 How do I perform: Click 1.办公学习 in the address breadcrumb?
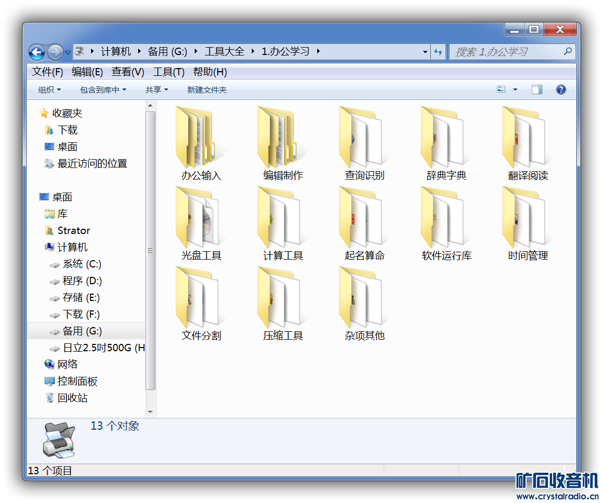286,51
